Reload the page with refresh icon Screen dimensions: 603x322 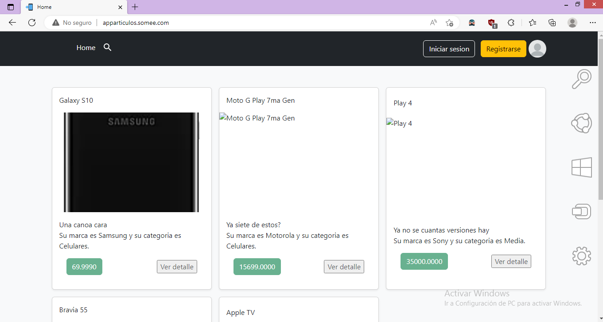[x=32, y=23]
